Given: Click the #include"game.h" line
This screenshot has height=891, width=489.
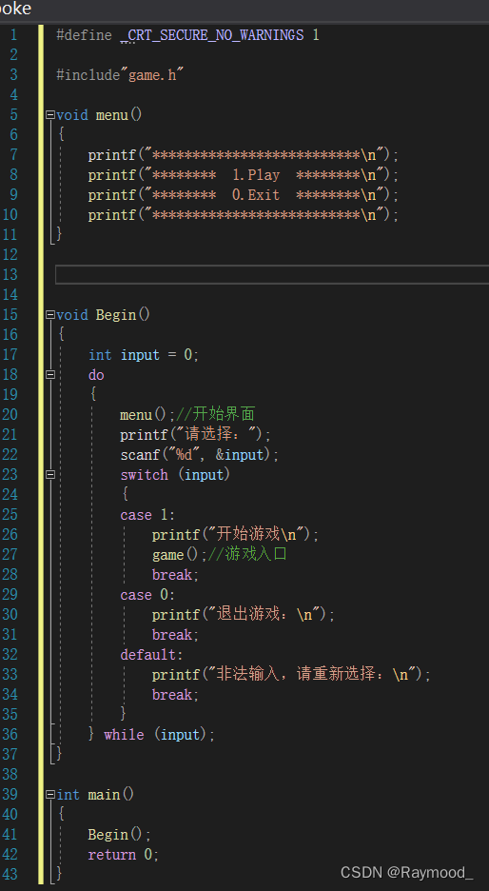Looking at the screenshot, I should coord(120,75).
